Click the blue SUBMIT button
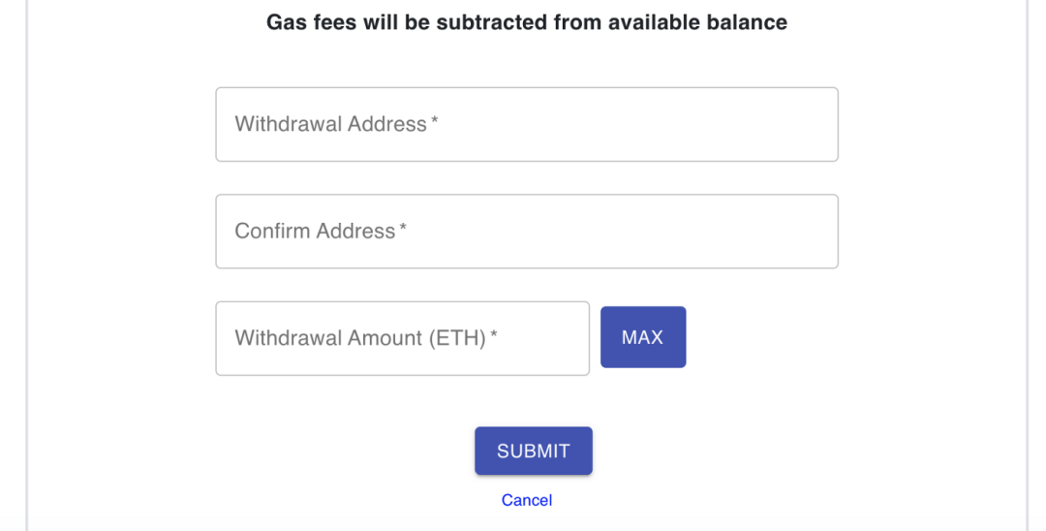The image size is (1046, 531). coord(533,451)
